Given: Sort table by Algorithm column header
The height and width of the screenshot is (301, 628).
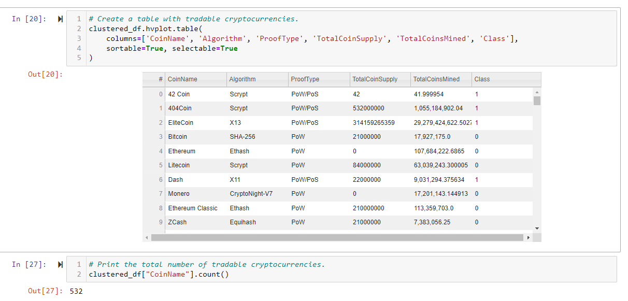Looking at the screenshot, I should coord(258,79).
